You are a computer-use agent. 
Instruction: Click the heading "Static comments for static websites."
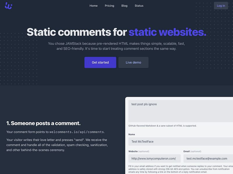click(116, 32)
